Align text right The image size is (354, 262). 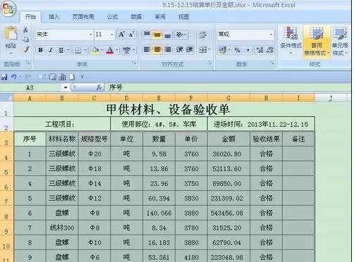click(167, 49)
